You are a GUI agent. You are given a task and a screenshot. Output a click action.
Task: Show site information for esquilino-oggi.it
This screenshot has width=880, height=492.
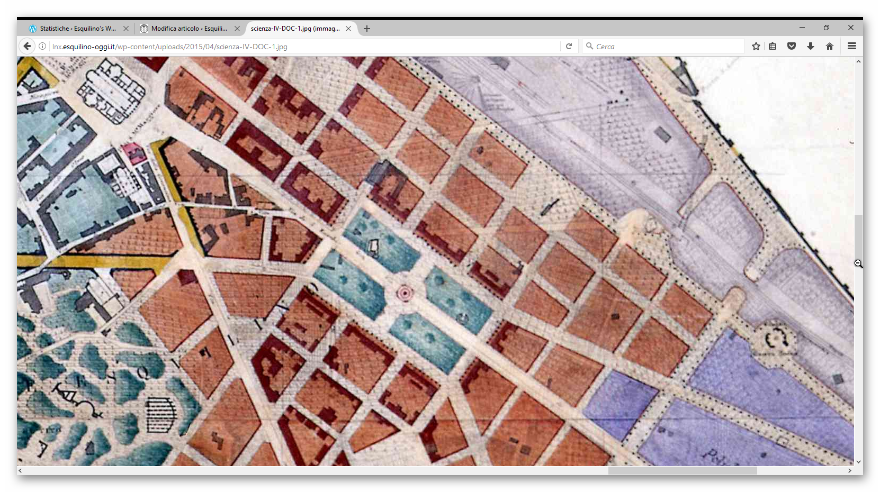(x=42, y=47)
